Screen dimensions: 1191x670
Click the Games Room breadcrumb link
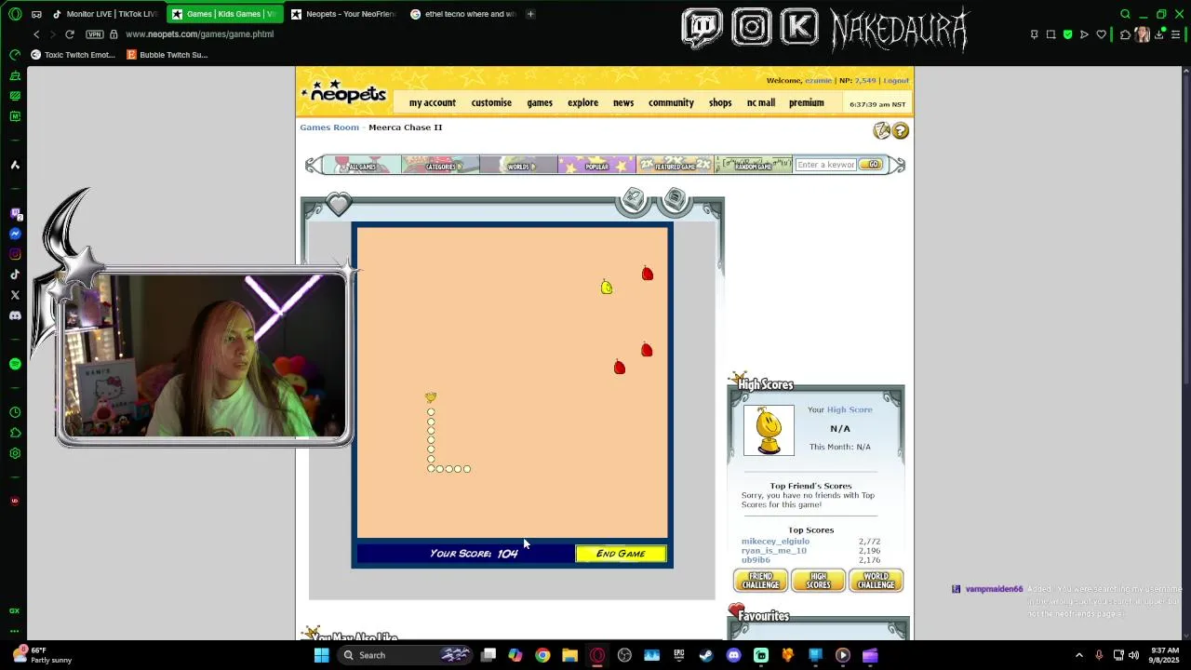click(329, 127)
